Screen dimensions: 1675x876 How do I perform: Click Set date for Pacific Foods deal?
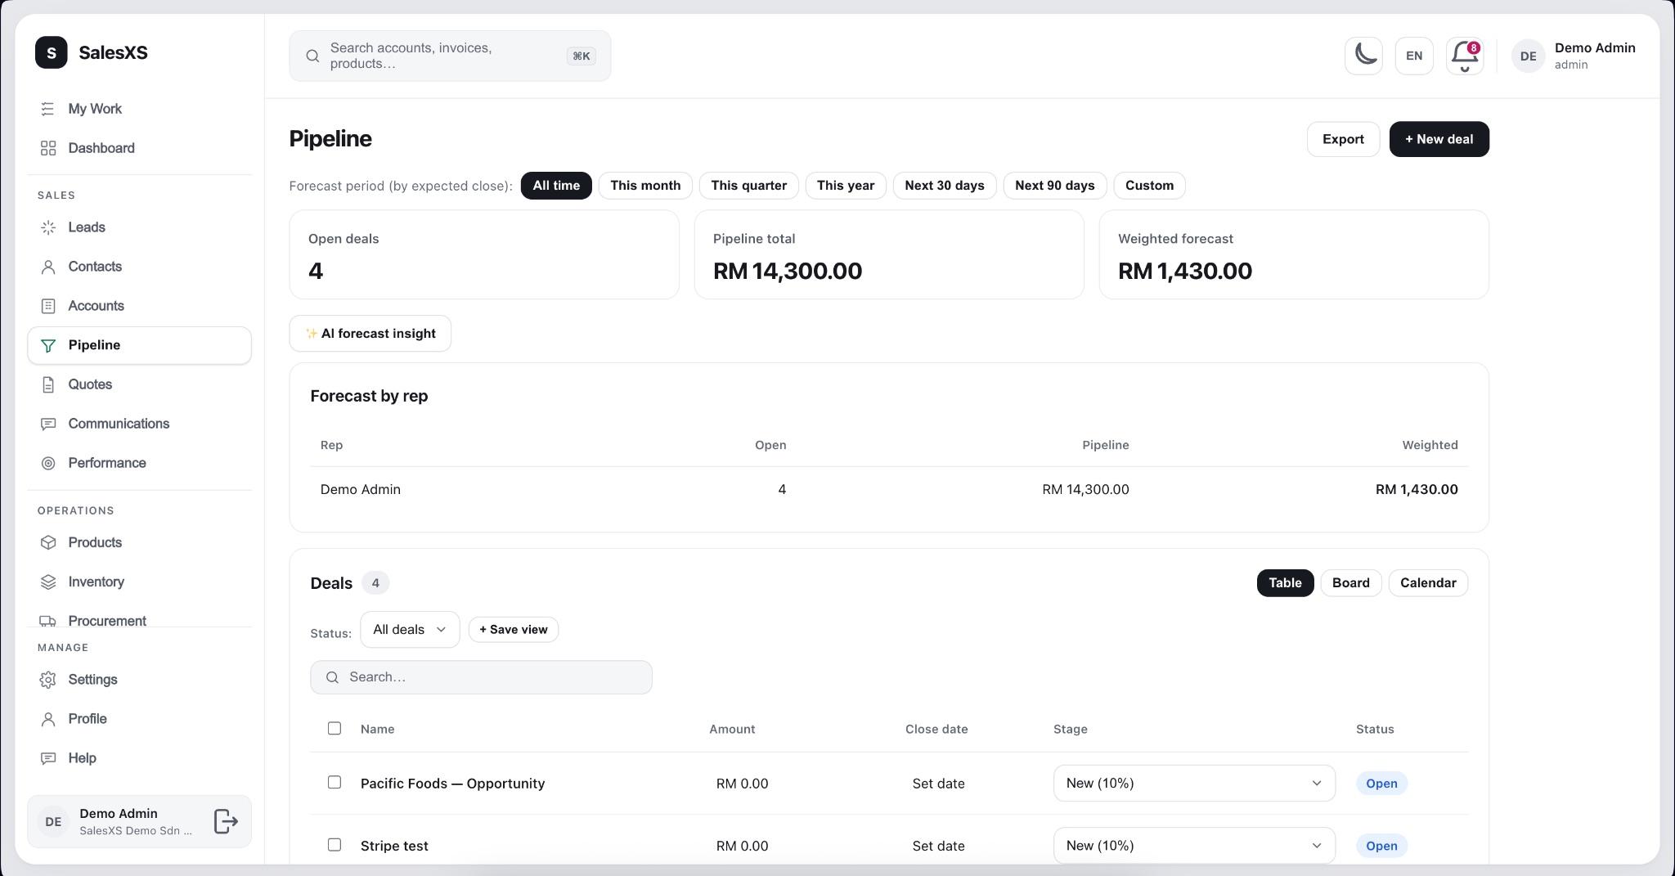(938, 784)
